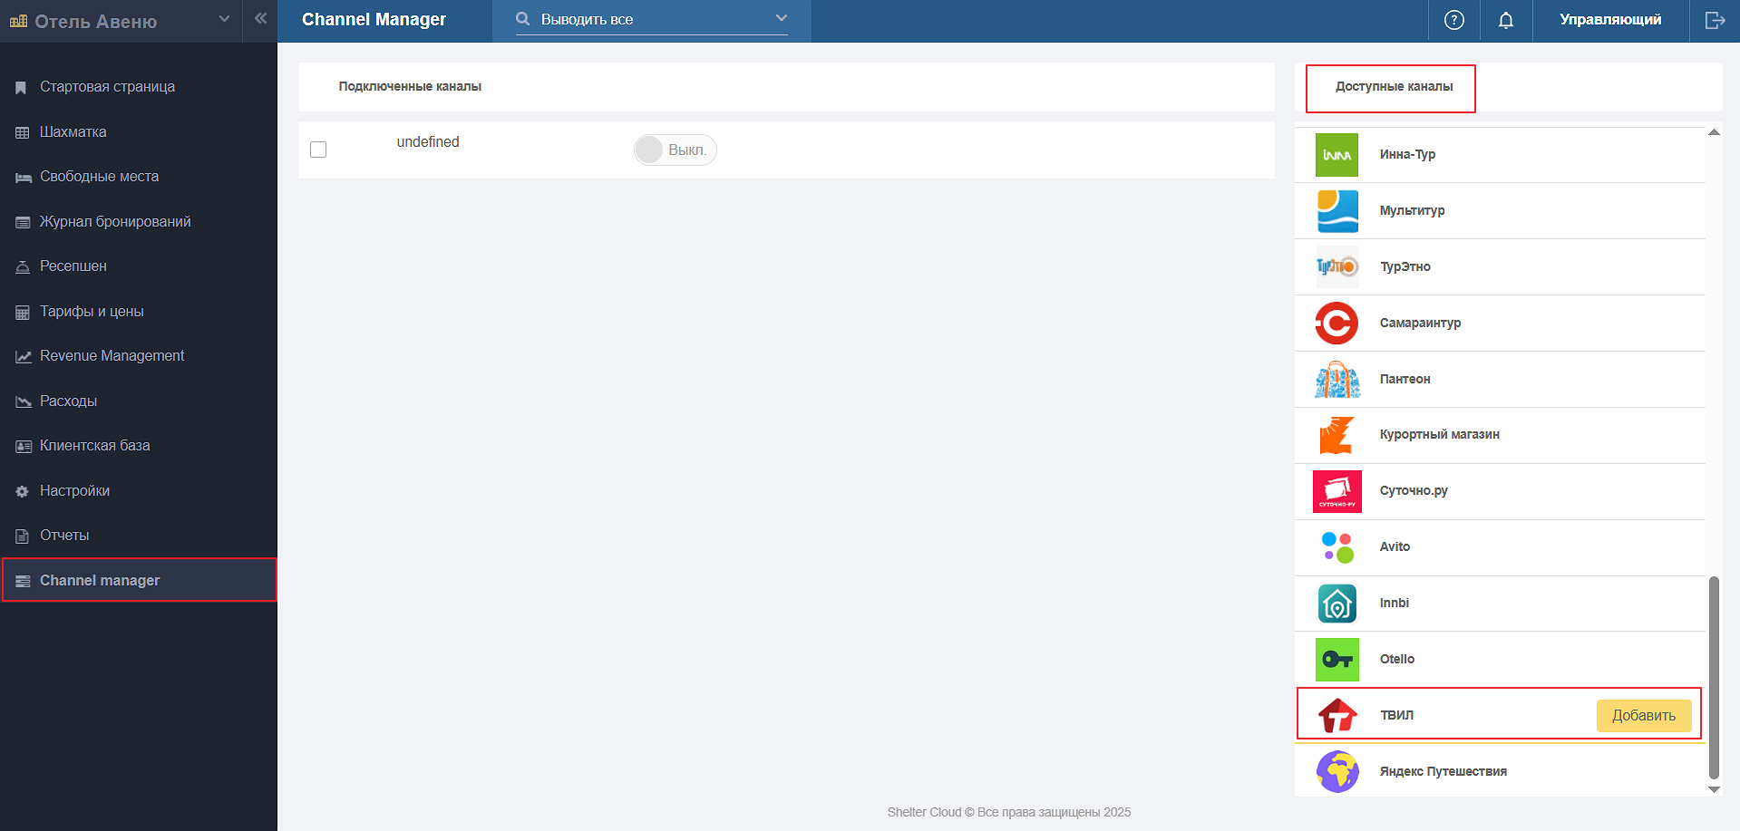Open notifications bell icon
1740x831 pixels.
pyautogui.click(x=1505, y=20)
